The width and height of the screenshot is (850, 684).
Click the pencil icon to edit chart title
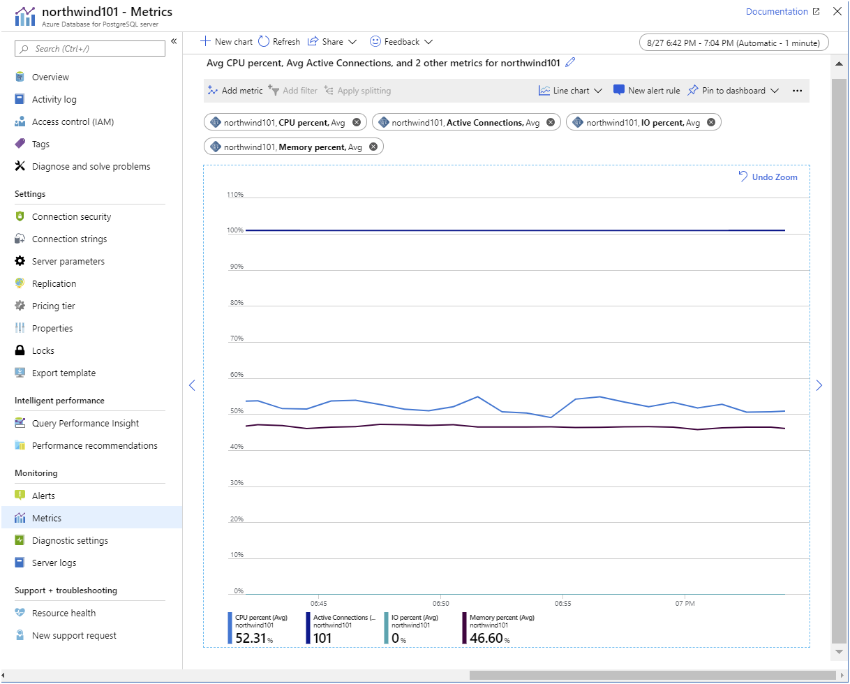[x=570, y=62]
